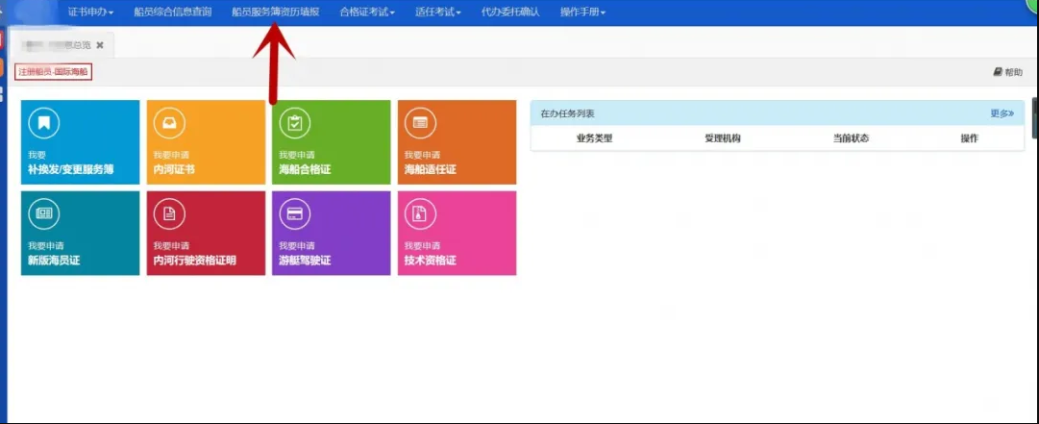Click the card icon on 海船适任证 tile
1039x424 pixels.
click(x=420, y=122)
